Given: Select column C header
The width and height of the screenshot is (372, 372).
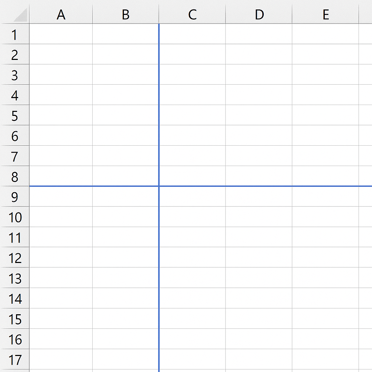Looking at the screenshot, I should coord(192,14).
